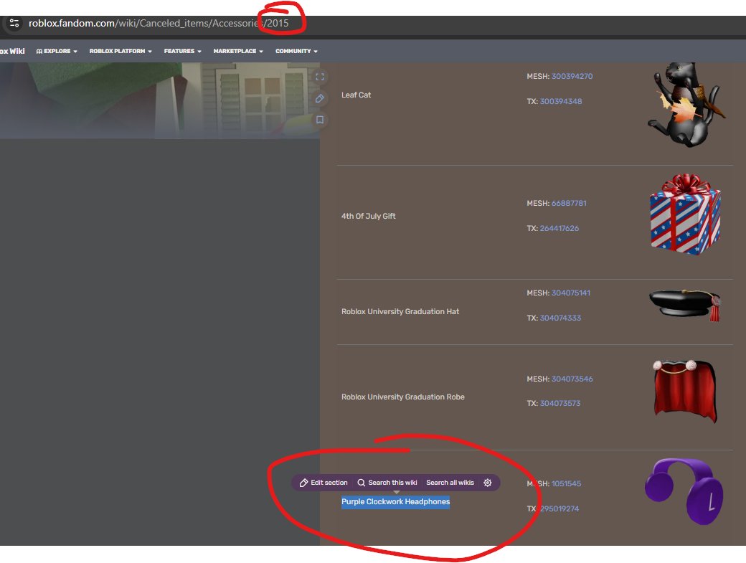Click the Roblox Wiki logo text
746x563 pixels.
[x=12, y=51]
